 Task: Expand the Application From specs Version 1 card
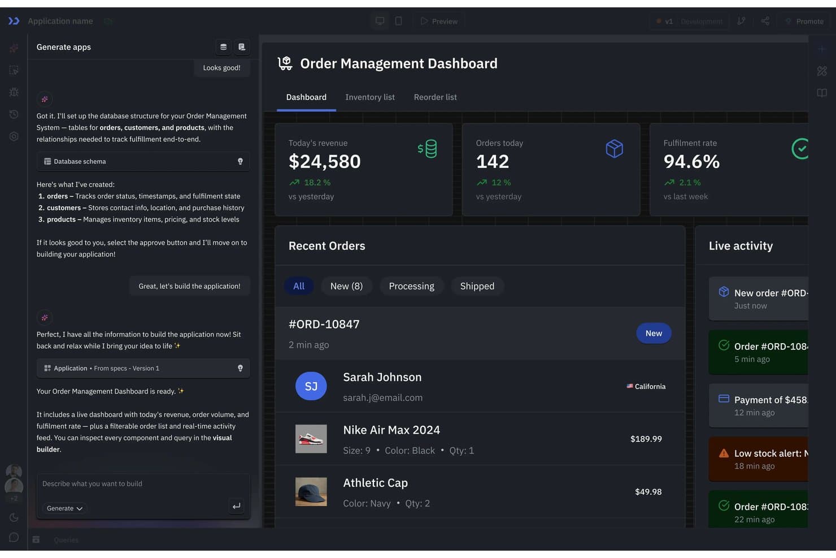[x=143, y=368]
